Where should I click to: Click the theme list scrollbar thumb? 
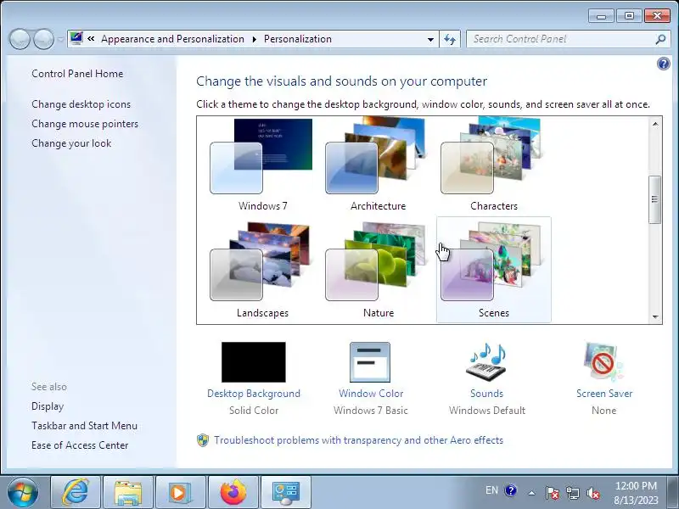(x=654, y=199)
